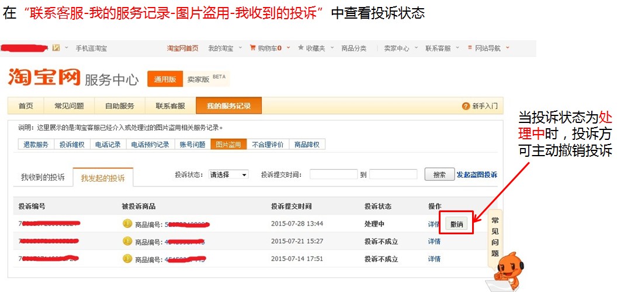Click the product number link in 2015-07-14 row
This screenshot has width=631, height=292.
(186, 259)
